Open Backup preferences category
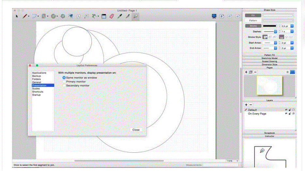The image size is (305, 171). tap(37, 76)
